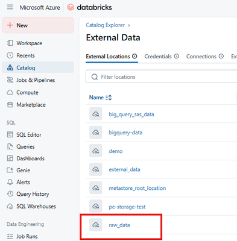Click the search icon in the filter box
The width and height of the screenshot is (237, 241).
tap(95, 77)
